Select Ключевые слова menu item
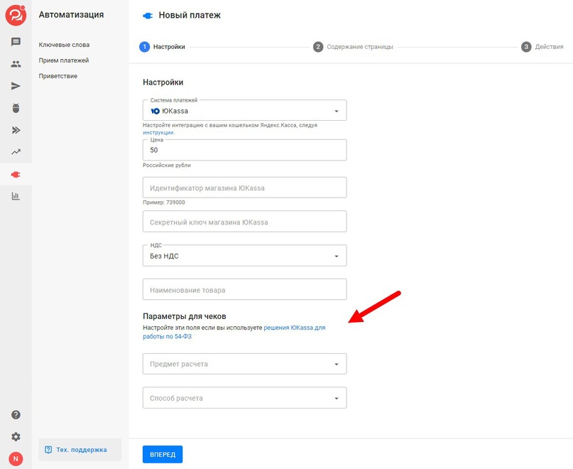The height and width of the screenshot is (469, 573). [x=64, y=45]
